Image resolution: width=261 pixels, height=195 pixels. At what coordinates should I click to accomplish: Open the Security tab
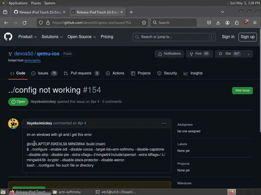(167, 73)
